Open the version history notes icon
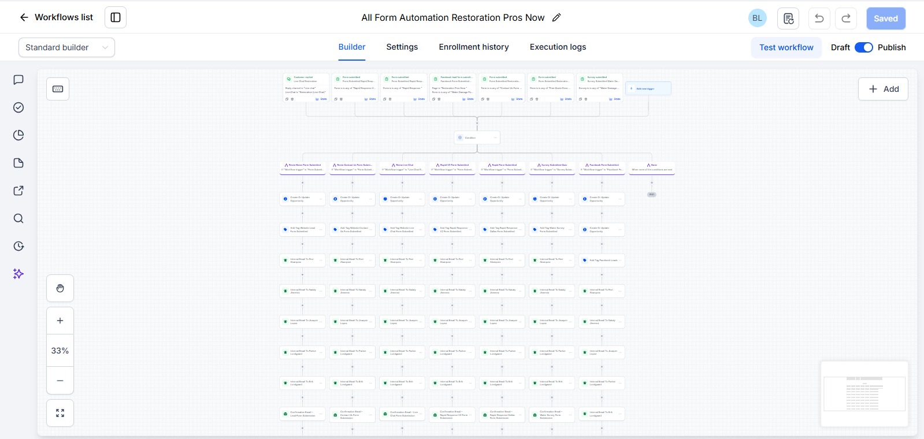Viewport: 924px width, 439px height. click(788, 18)
